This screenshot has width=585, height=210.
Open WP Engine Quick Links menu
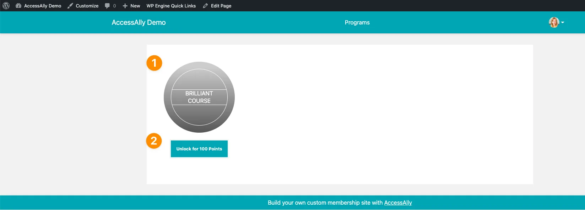(x=171, y=6)
